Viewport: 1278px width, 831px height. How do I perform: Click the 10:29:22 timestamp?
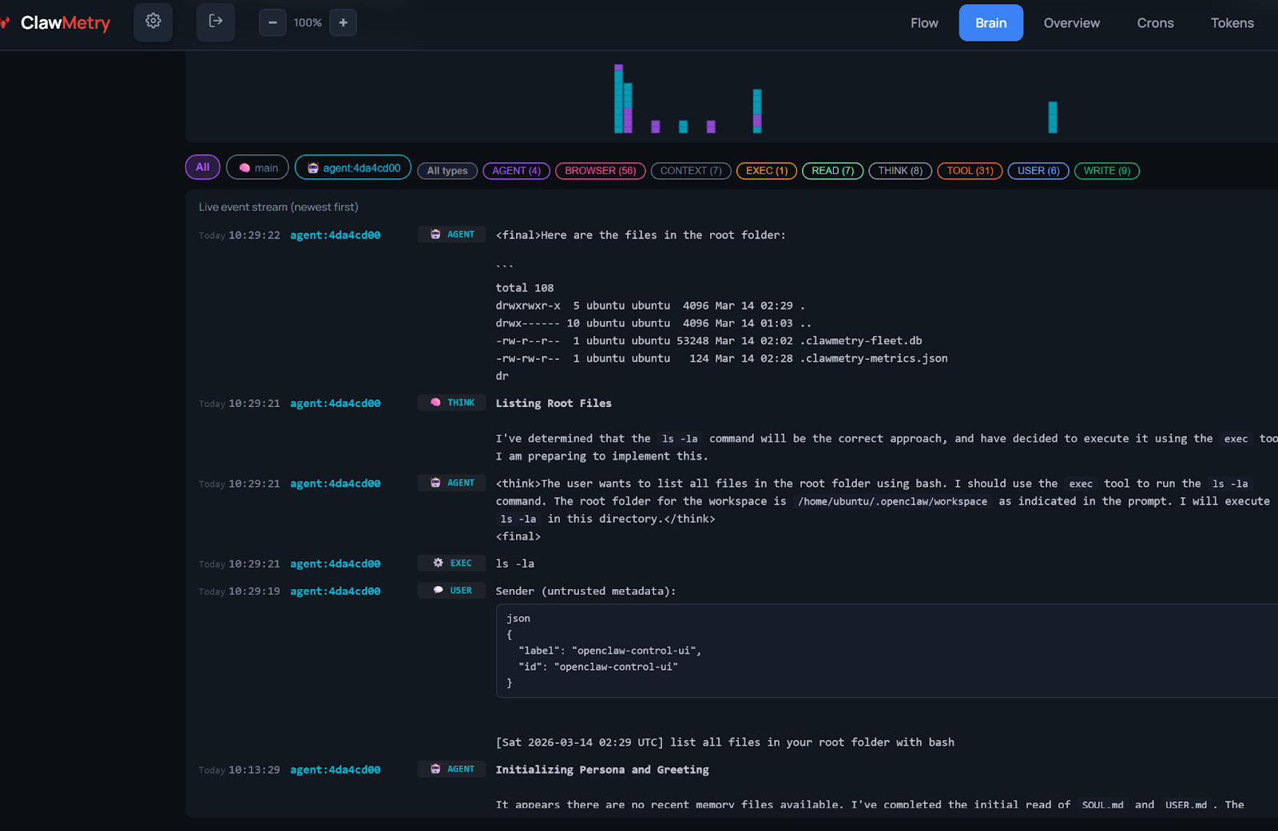tap(254, 235)
